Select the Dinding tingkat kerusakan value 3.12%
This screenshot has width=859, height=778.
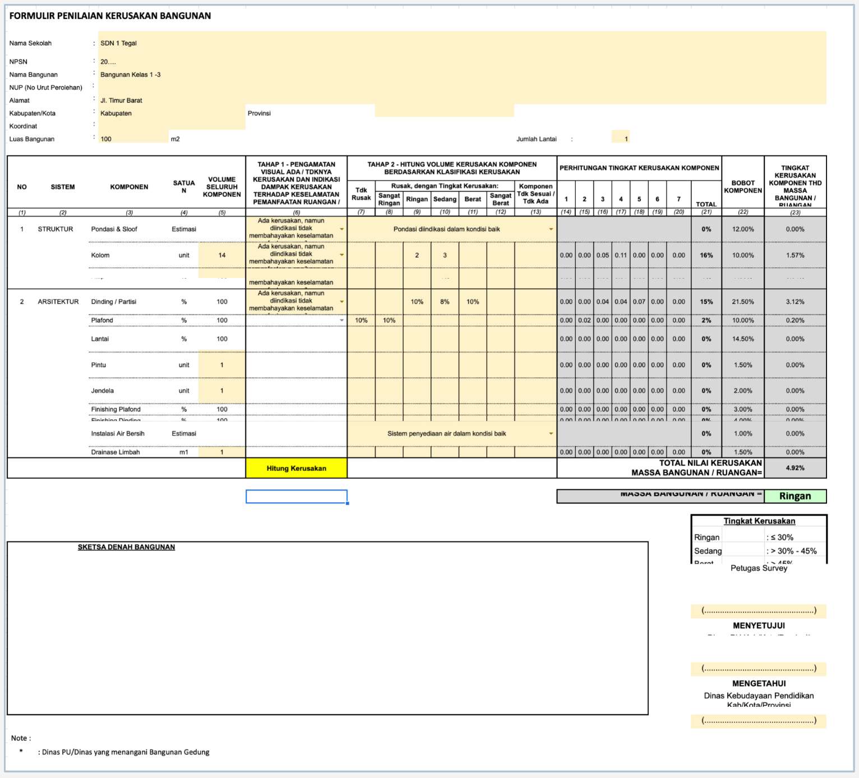click(x=795, y=302)
